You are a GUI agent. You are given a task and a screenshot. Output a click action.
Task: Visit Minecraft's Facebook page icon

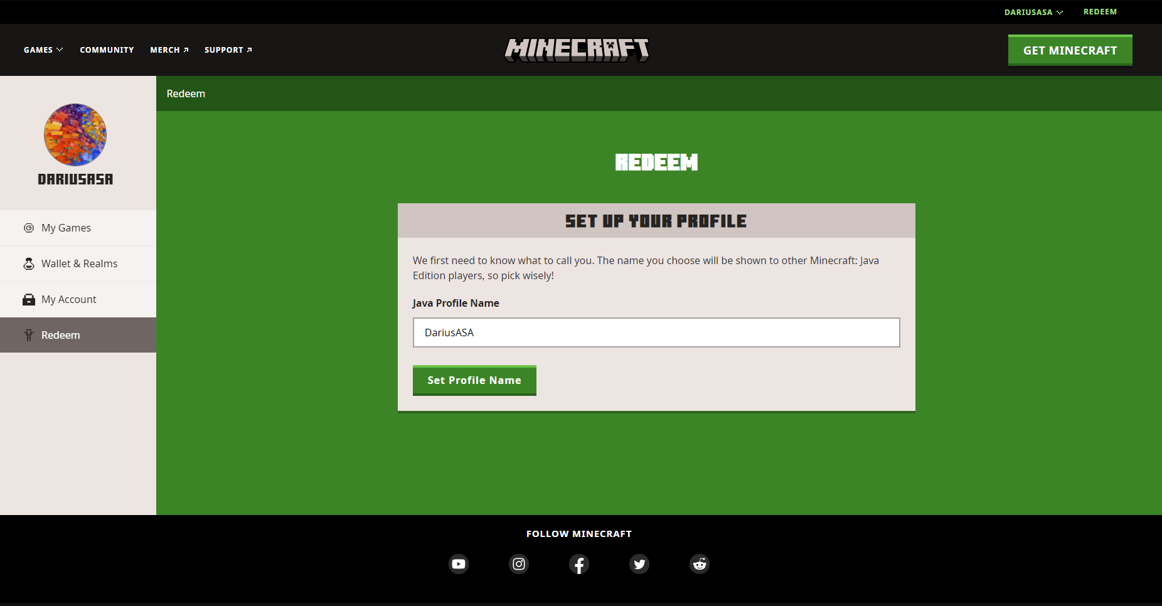pos(579,564)
